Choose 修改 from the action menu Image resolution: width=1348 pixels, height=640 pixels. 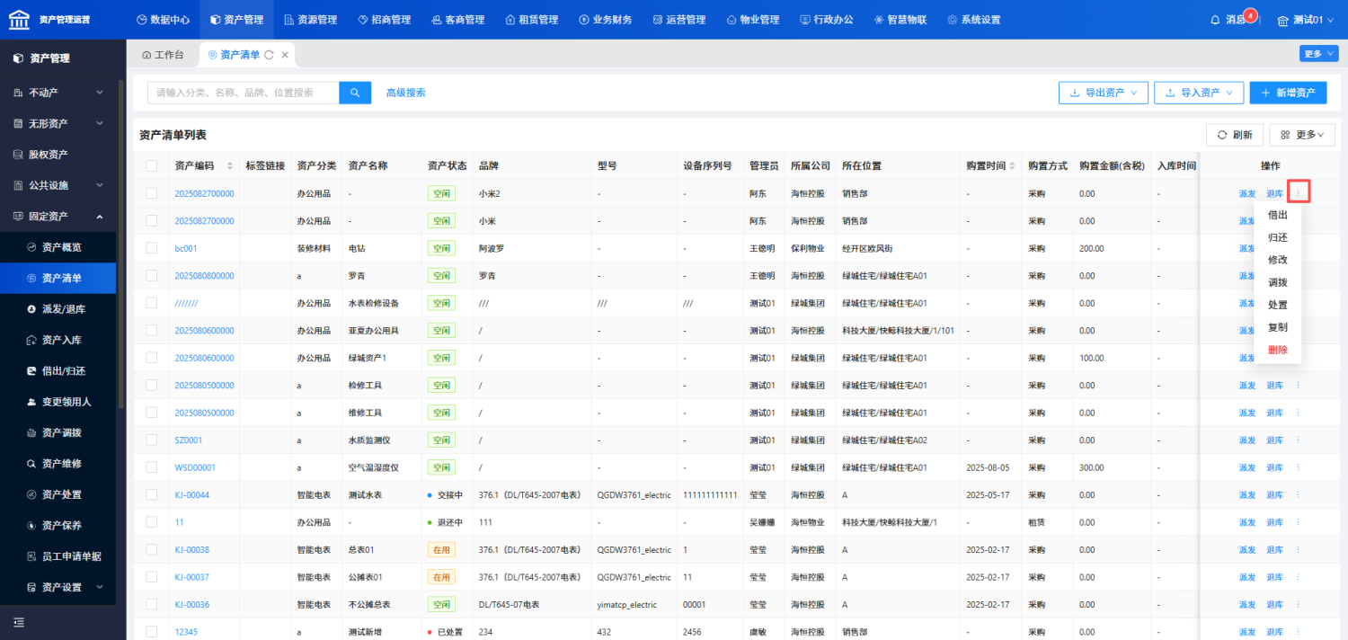pyautogui.click(x=1277, y=260)
